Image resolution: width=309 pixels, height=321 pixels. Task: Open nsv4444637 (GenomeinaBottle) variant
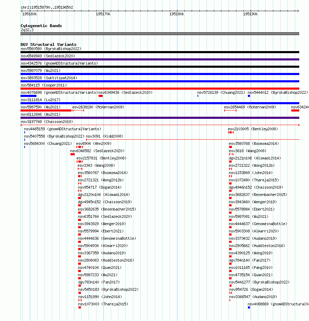pyautogui.click(x=258, y=224)
